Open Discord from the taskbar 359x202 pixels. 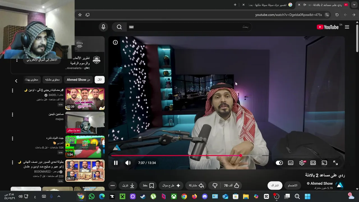tap(205, 196)
